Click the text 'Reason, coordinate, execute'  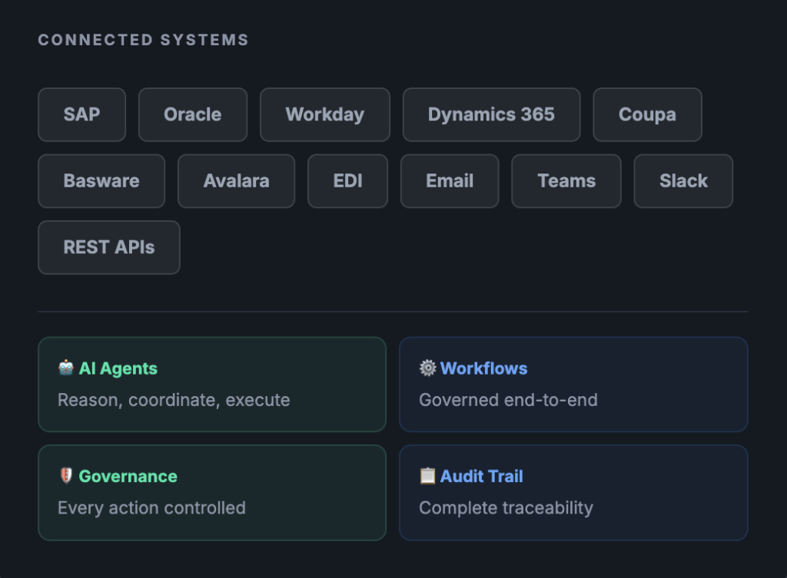click(174, 400)
